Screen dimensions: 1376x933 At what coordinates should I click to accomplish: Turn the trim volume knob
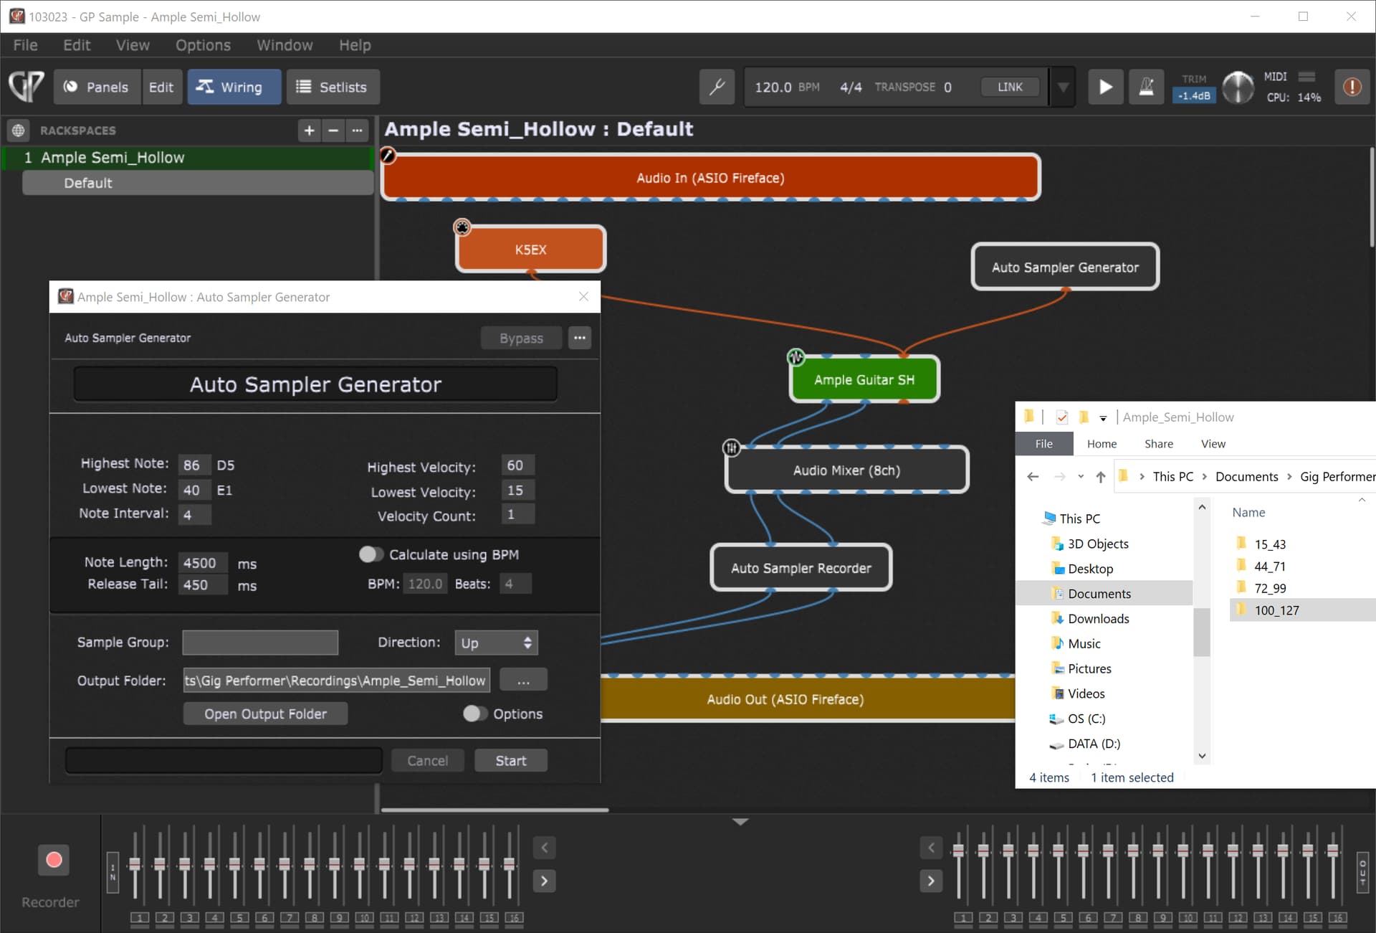pyautogui.click(x=1238, y=87)
